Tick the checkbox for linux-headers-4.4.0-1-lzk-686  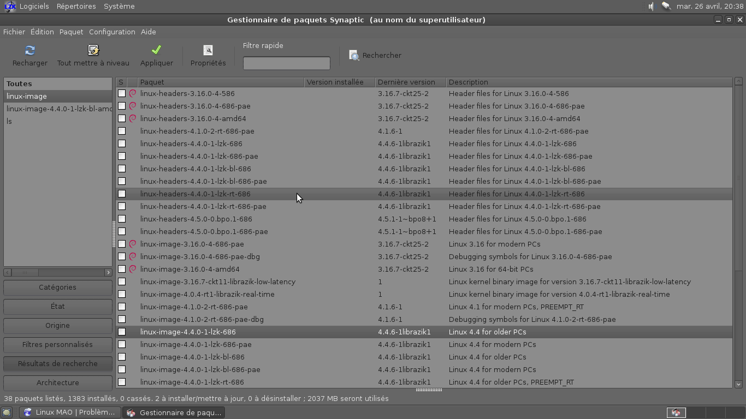(x=122, y=143)
